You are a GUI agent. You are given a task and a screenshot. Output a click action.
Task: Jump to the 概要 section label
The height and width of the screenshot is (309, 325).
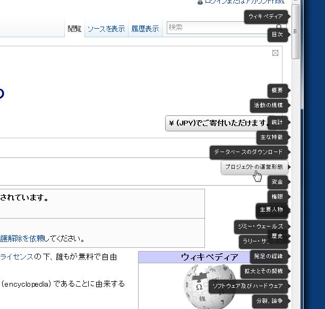(277, 90)
